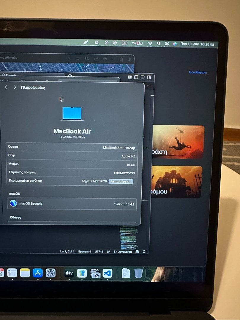Click the date and time in menu bar
This screenshot has width=240, height=320.
click(197, 44)
